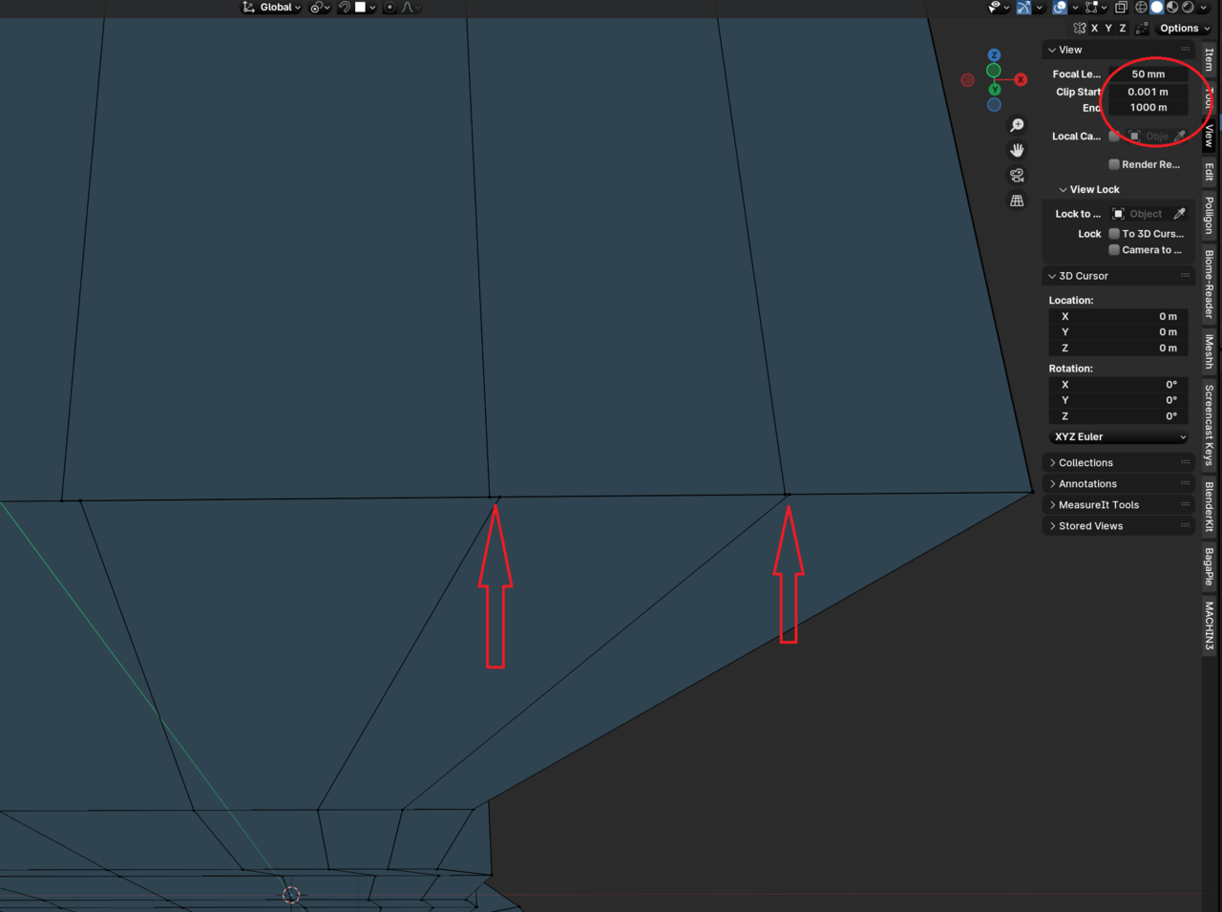1222x912 pixels.
Task: Click the pan hand navigation icon
Action: pyautogui.click(x=1017, y=150)
